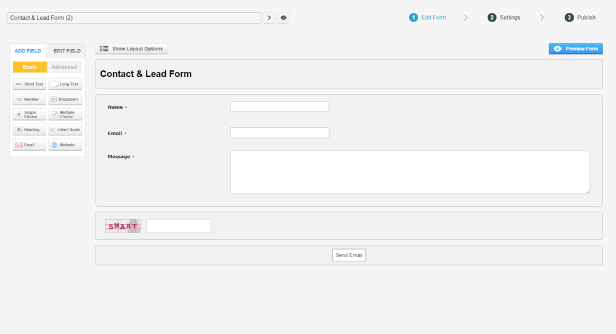Add an Email field

click(x=30, y=145)
